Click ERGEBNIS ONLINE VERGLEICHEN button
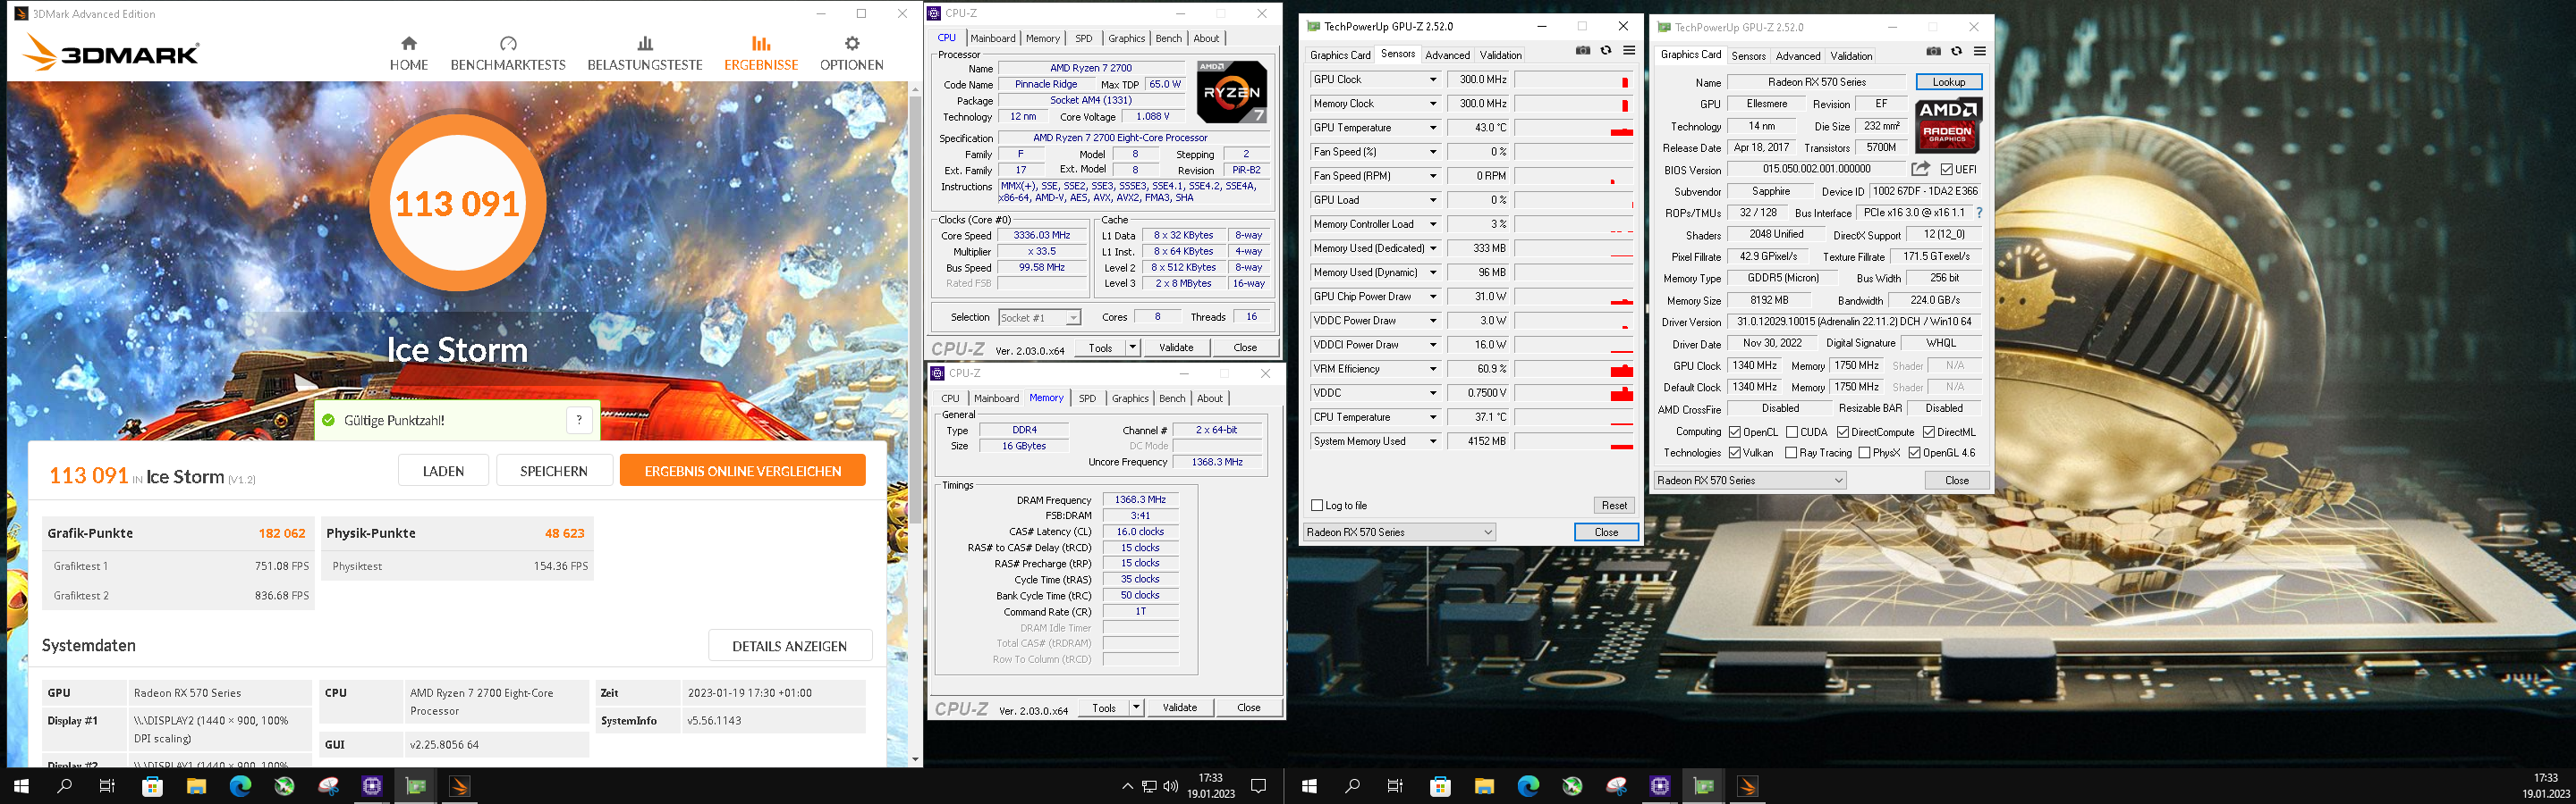This screenshot has width=2576, height=804. click(x=743, y=471)
